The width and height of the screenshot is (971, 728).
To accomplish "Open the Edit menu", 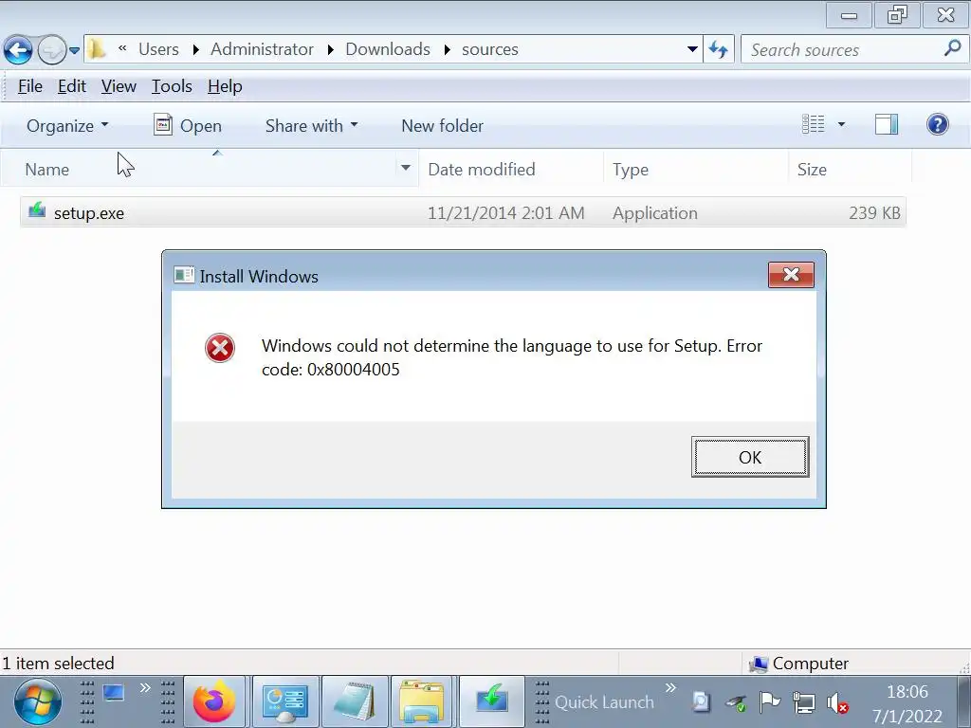I will pos(72,86).
